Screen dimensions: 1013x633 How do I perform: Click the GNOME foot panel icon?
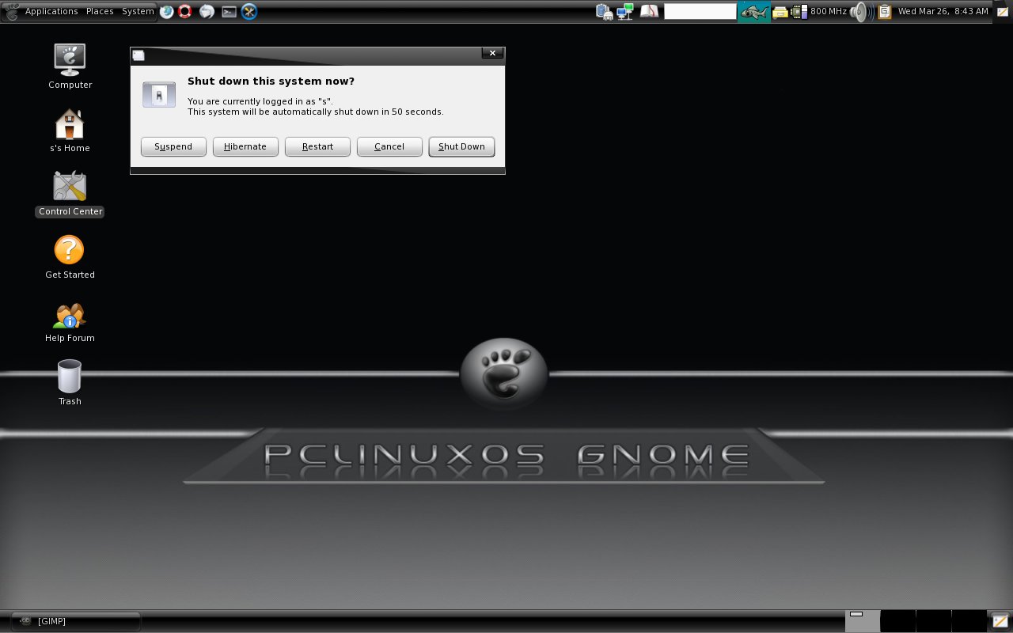point(12,11)
